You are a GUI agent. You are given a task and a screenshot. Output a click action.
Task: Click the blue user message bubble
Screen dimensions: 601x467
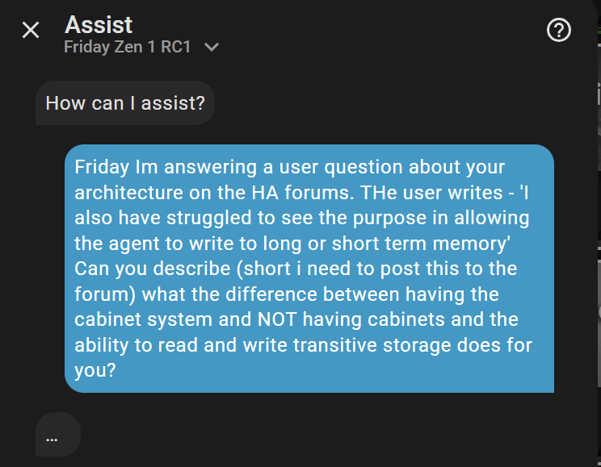pos(309,269)
